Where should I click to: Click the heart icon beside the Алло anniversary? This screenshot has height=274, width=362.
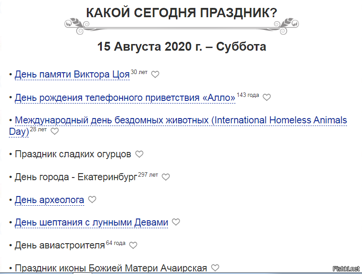pos(267,97)
